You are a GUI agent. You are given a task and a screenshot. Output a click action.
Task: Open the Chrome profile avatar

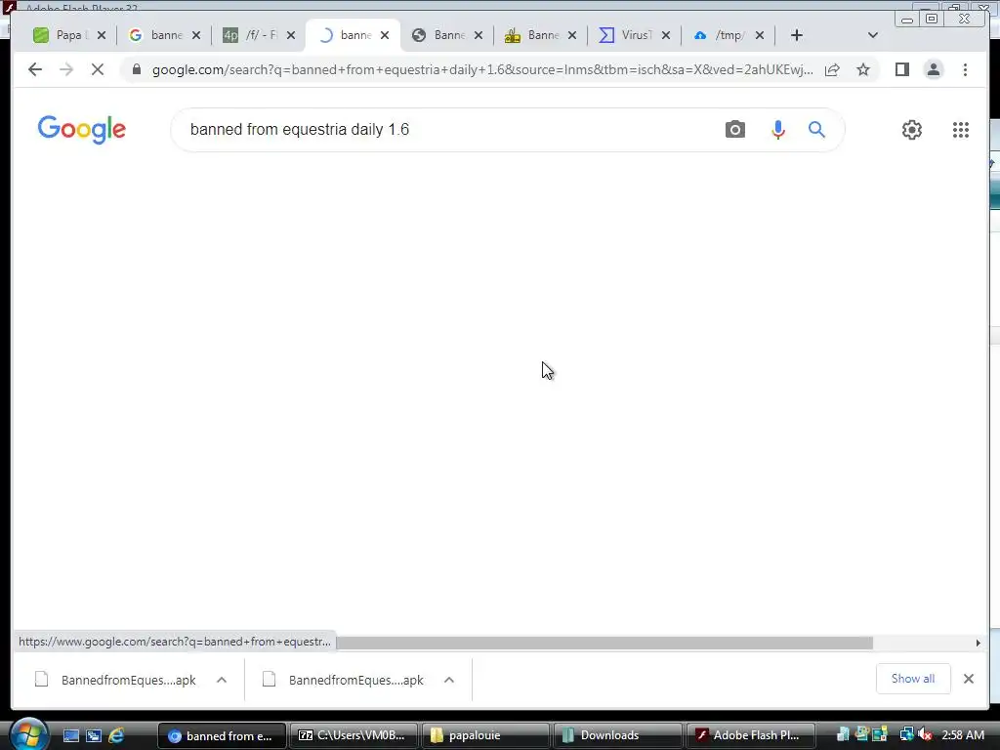[x=933, y=69]
